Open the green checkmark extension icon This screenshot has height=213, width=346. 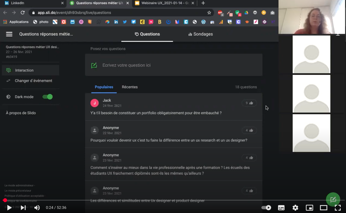click(238, 13)
